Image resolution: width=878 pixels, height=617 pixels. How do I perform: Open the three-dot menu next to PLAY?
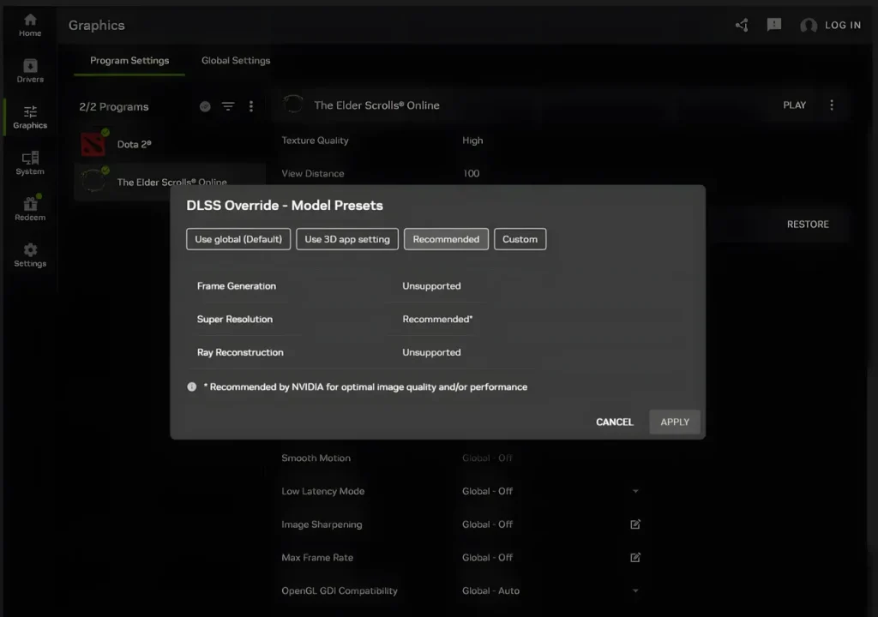click(x=831, y=105)
